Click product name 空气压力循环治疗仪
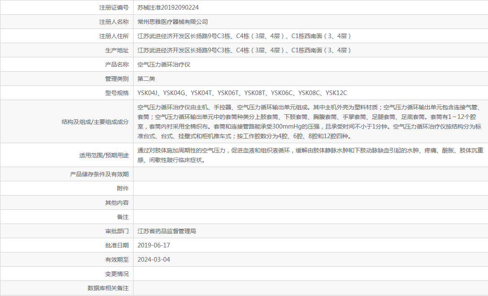 coord(164,64)
